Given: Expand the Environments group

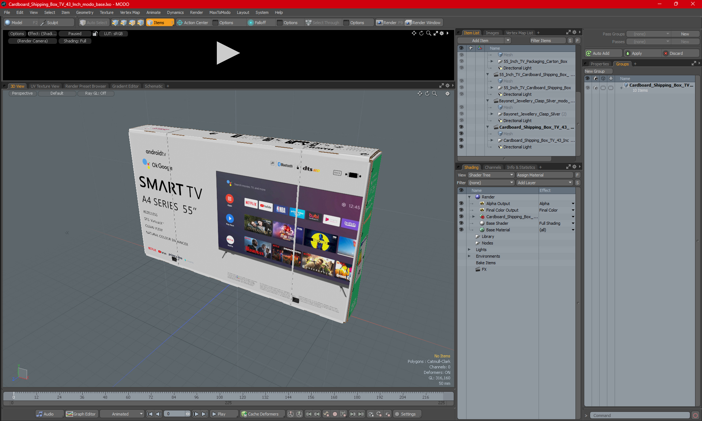Looking at the screenshot, I should click(469, 256).
